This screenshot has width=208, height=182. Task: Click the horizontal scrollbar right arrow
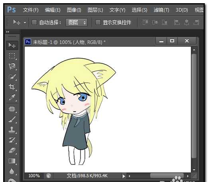[x=188, y=176]
